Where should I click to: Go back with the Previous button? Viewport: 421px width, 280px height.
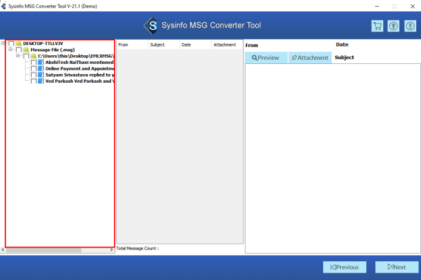(344, 267)
